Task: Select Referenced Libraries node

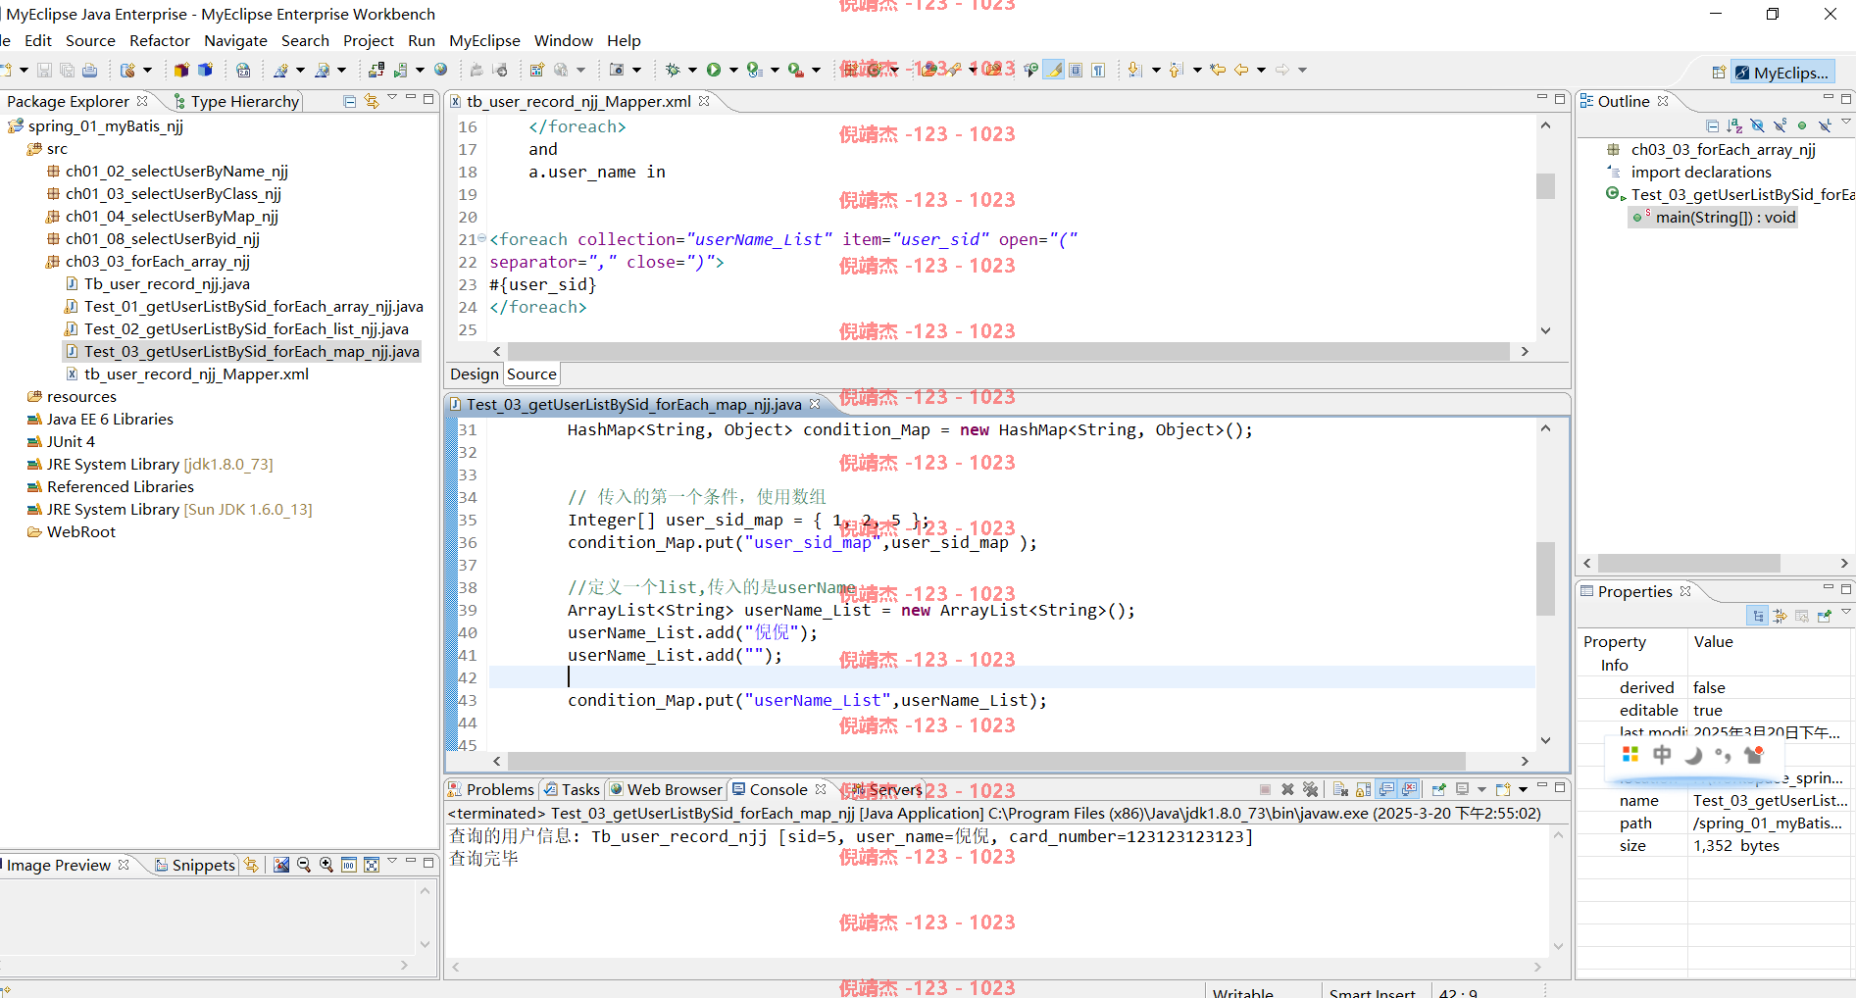Action: point(111,486)
